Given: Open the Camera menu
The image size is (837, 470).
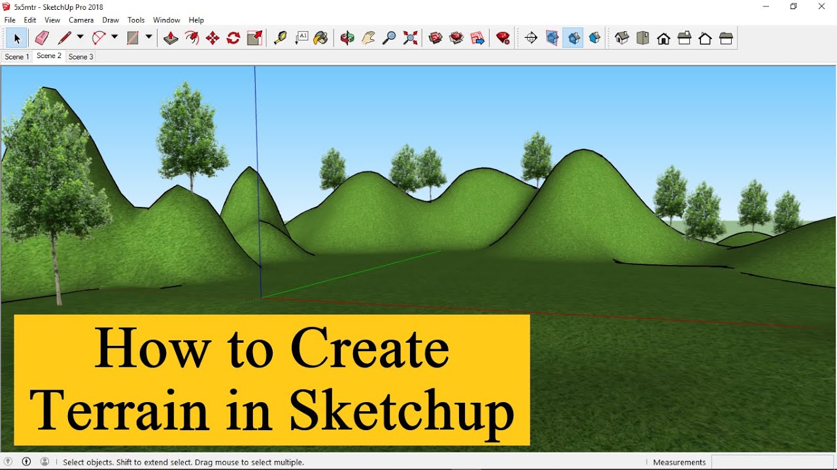Looking at the screenshot, I should coord(82,20).
